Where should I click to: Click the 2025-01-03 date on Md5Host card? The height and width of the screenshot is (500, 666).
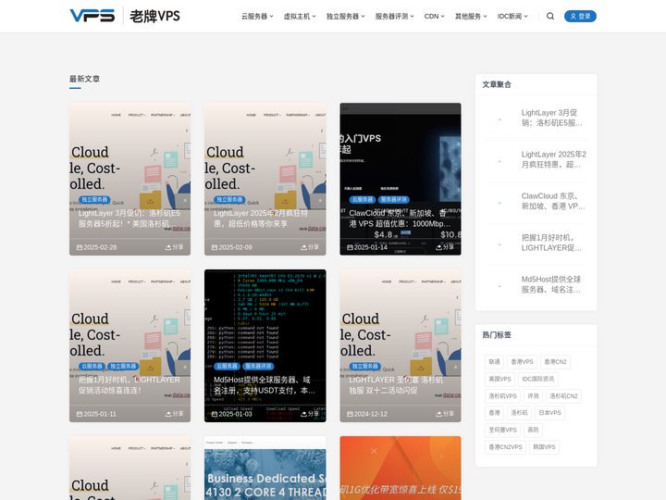tap(232, 414)
